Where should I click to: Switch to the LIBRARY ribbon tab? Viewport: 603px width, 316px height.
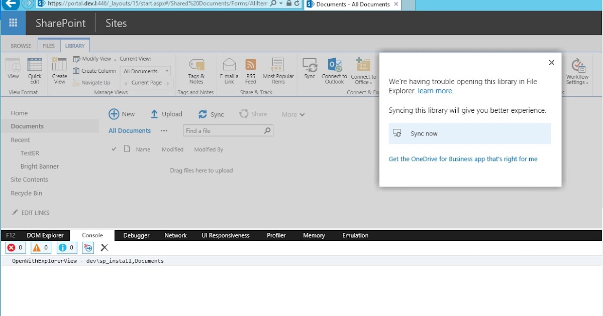point(75,45)
